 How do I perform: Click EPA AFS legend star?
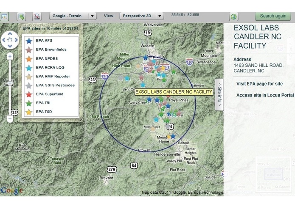click(x=29, y=41)
